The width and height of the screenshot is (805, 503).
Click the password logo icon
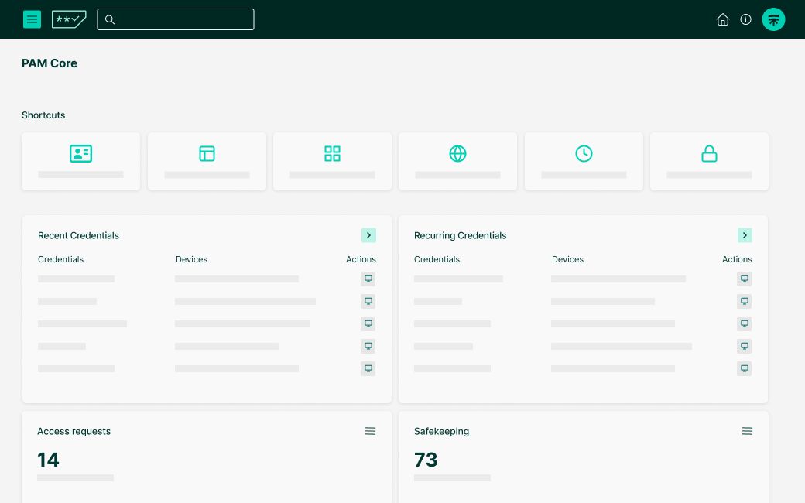coord(69,19)
